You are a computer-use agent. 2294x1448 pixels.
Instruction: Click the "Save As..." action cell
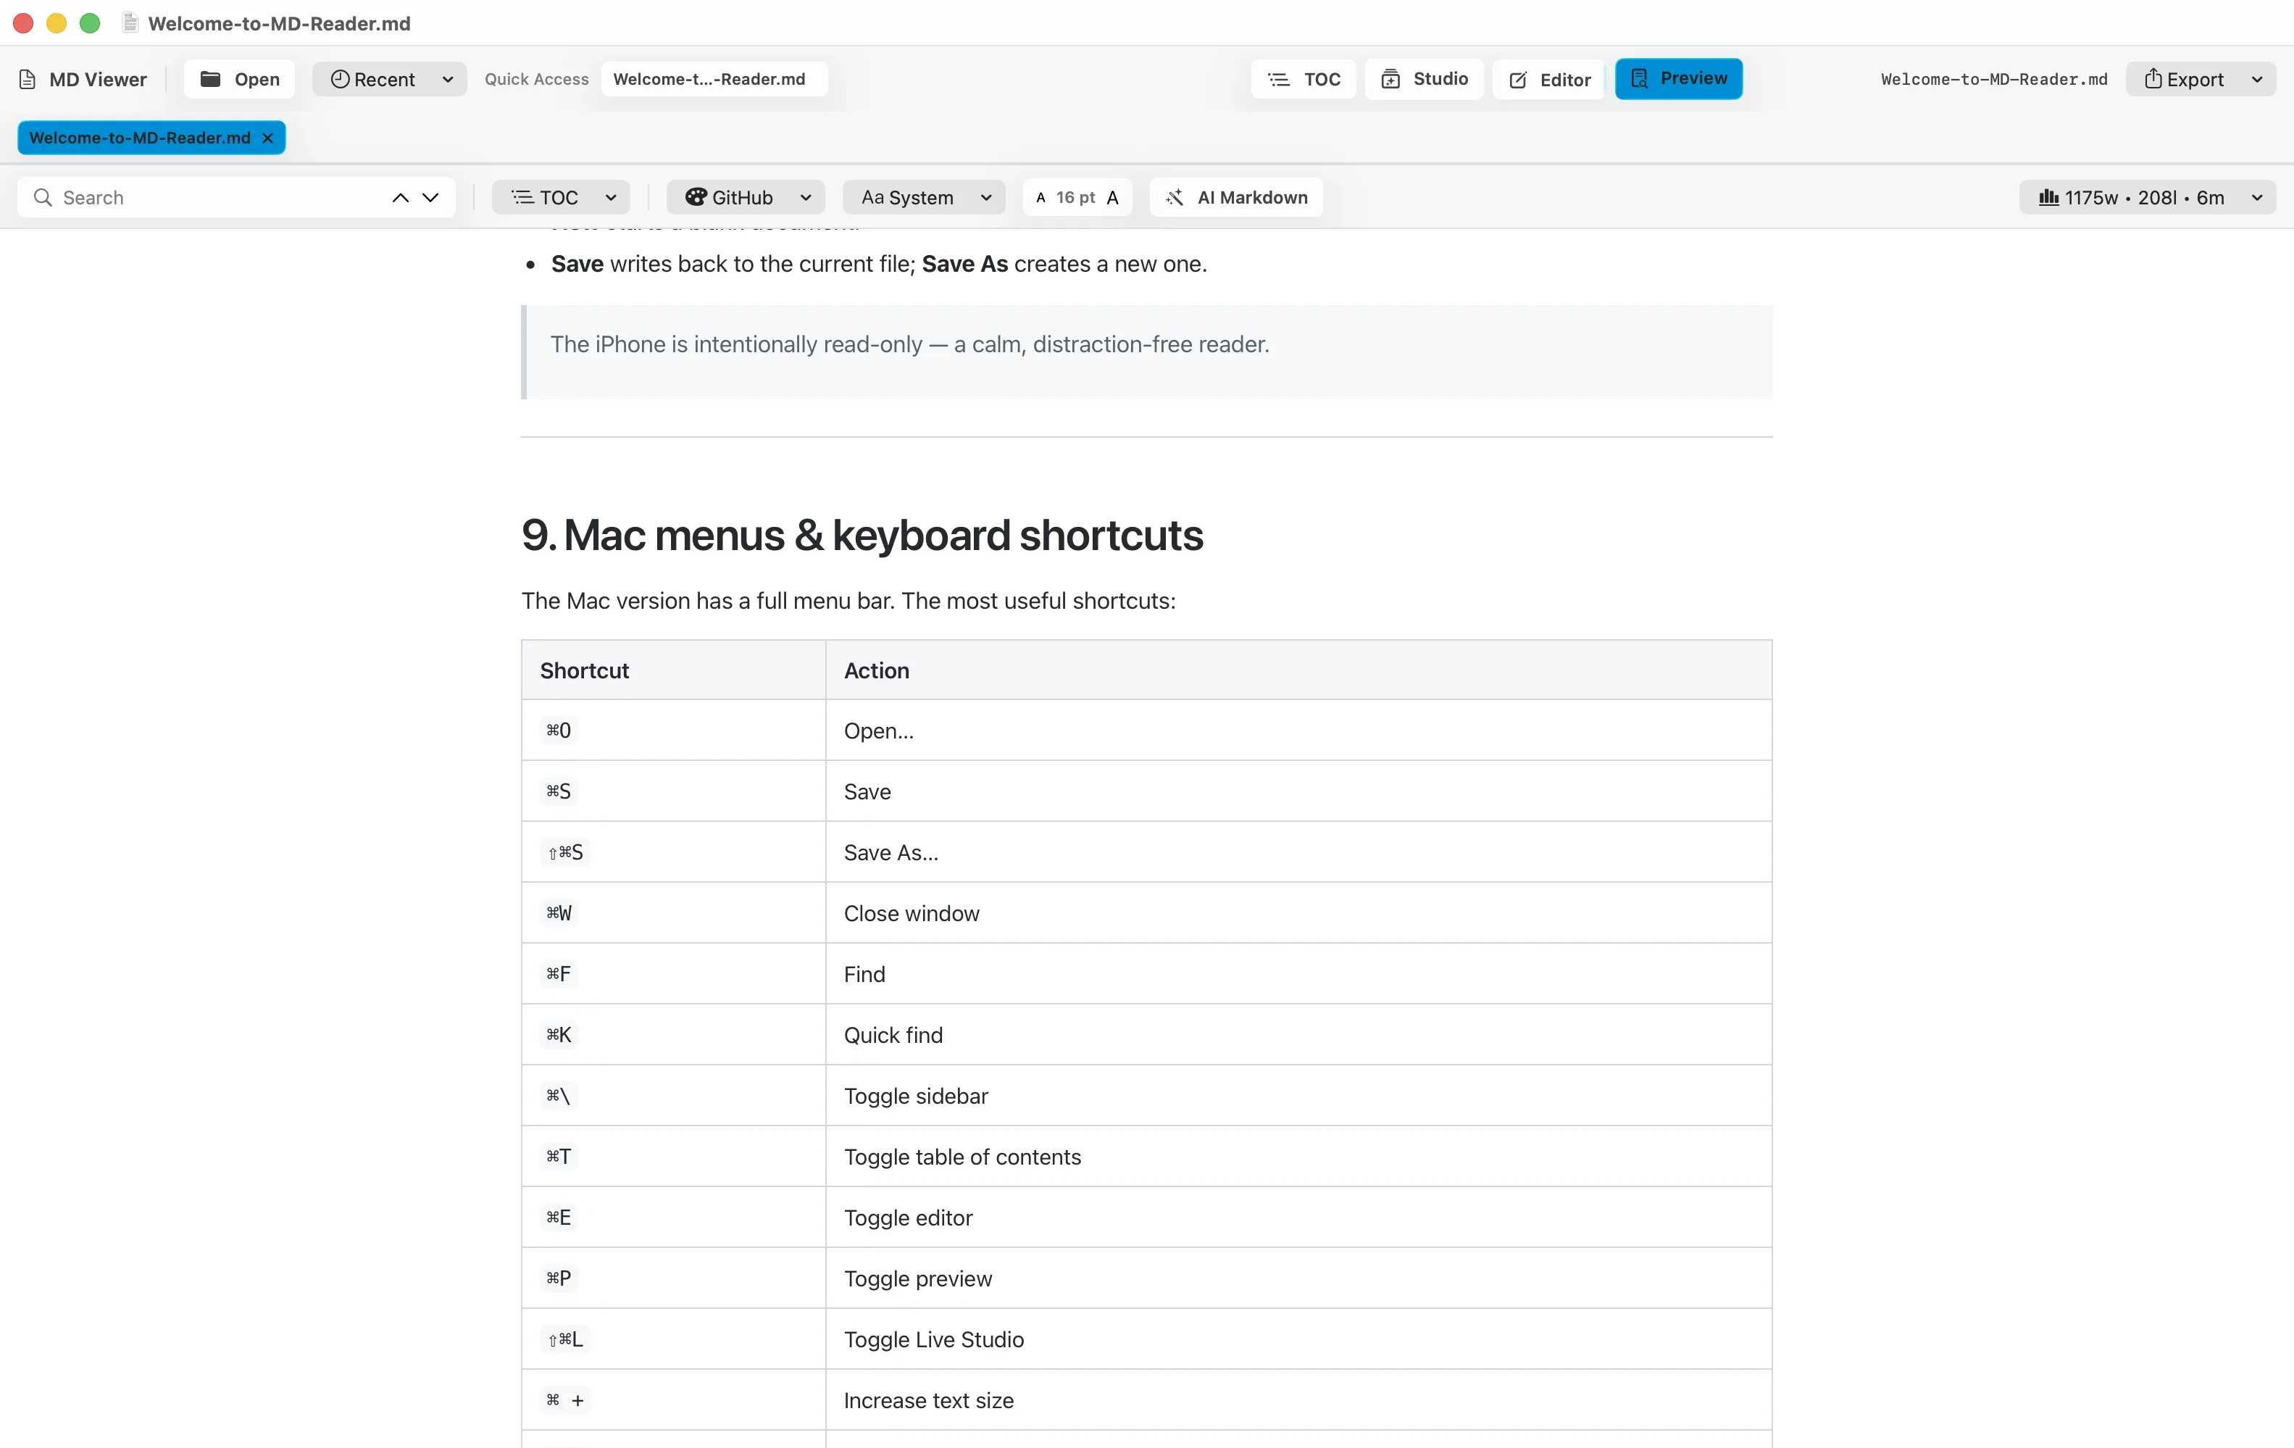pyautogui.click(x=1298, y=852)
